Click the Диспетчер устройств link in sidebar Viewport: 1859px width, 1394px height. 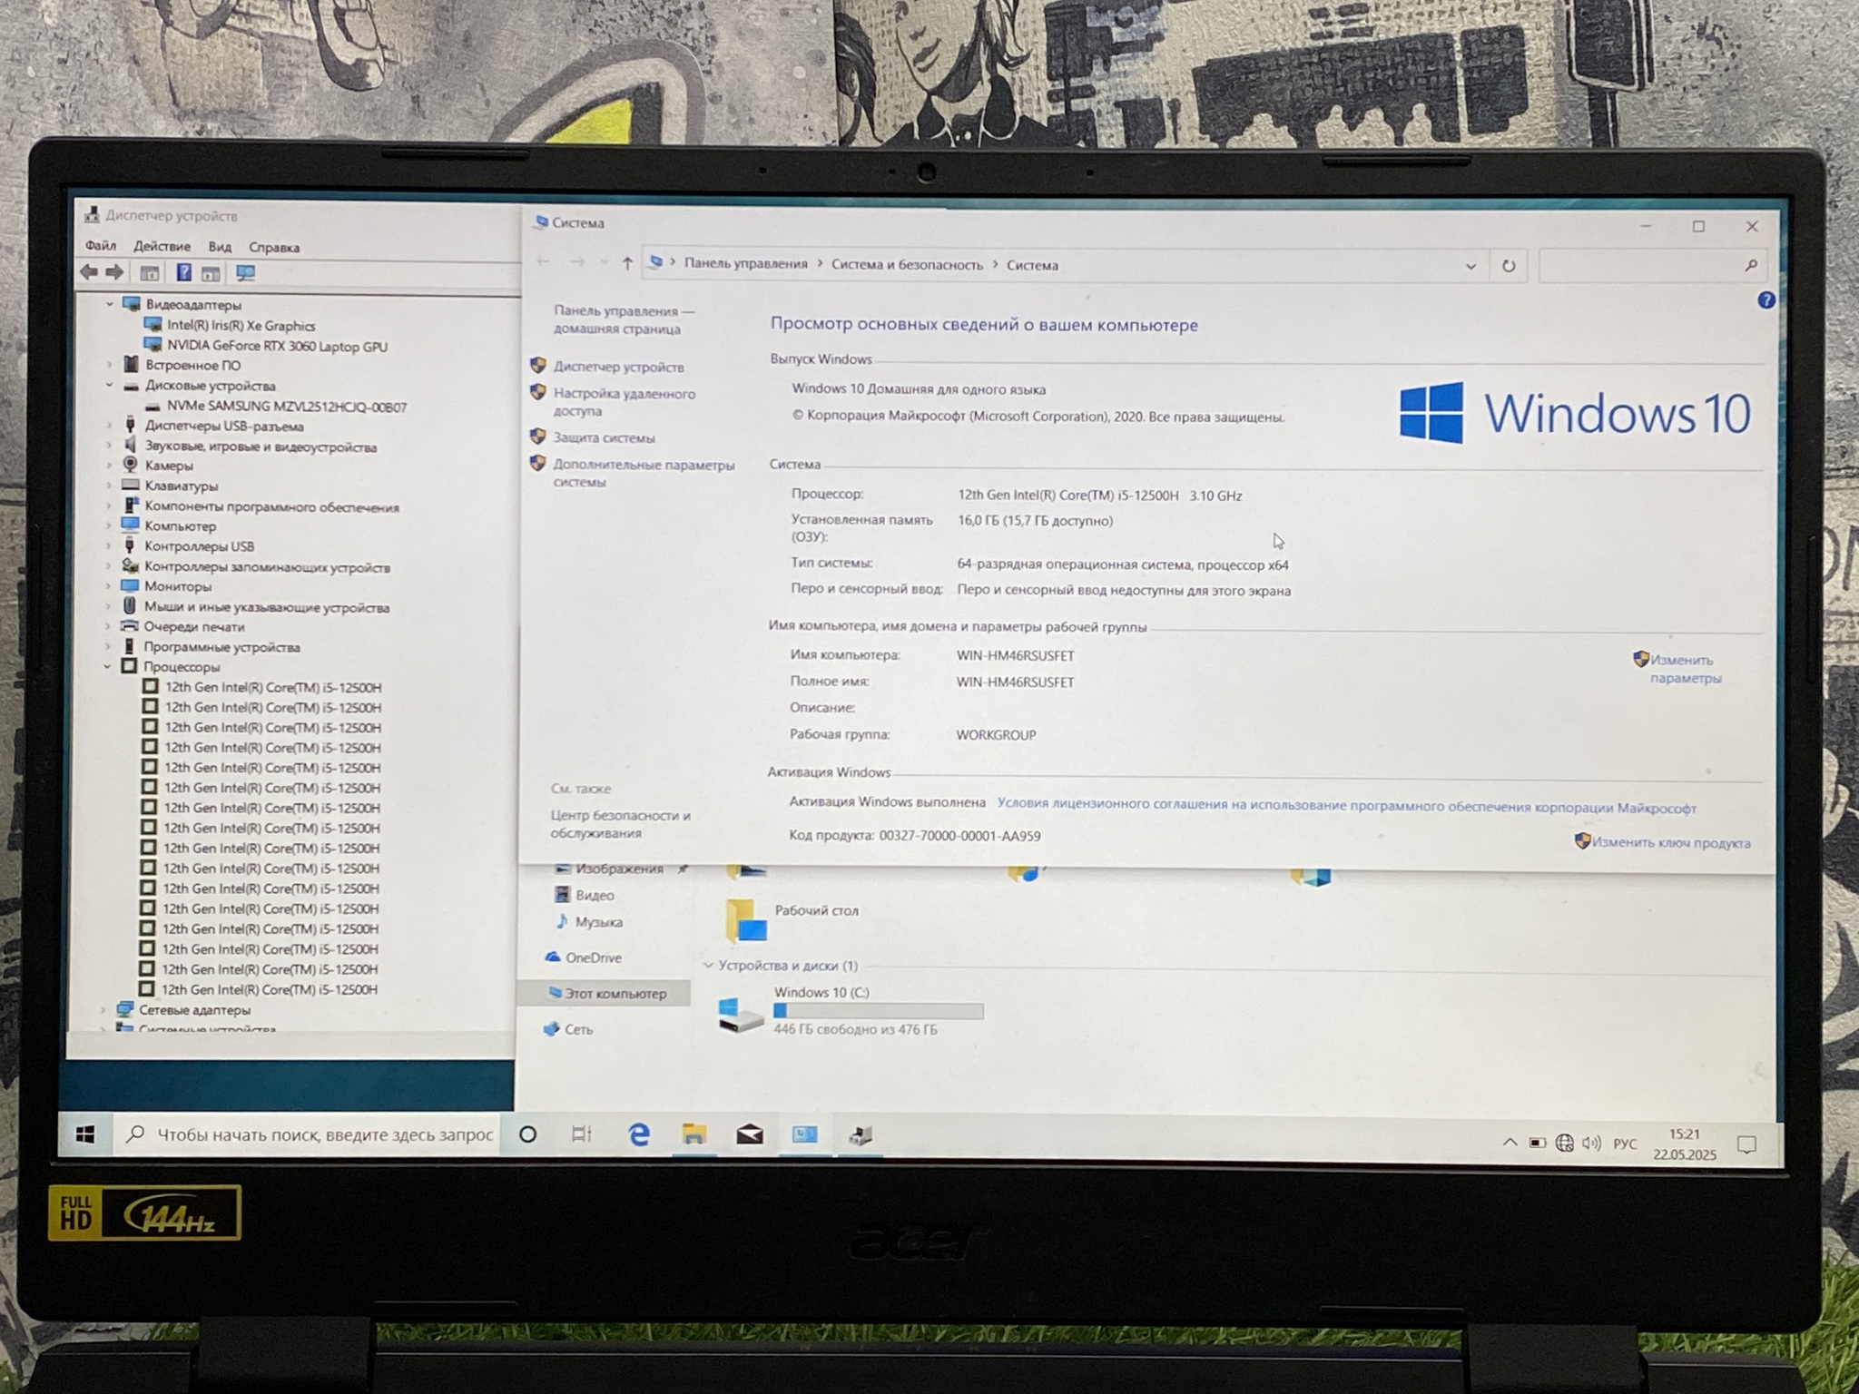(x=618, y=367)
